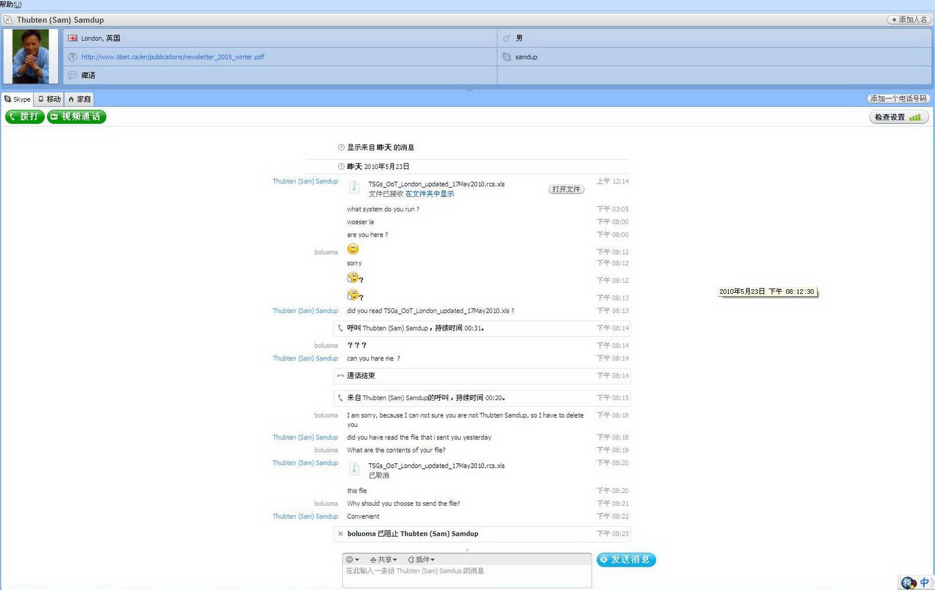Image resolution: width=935 pixels, height=590 pixels.
Task: Click the 'can you hare me ?' message
Action: pos(374,359)
